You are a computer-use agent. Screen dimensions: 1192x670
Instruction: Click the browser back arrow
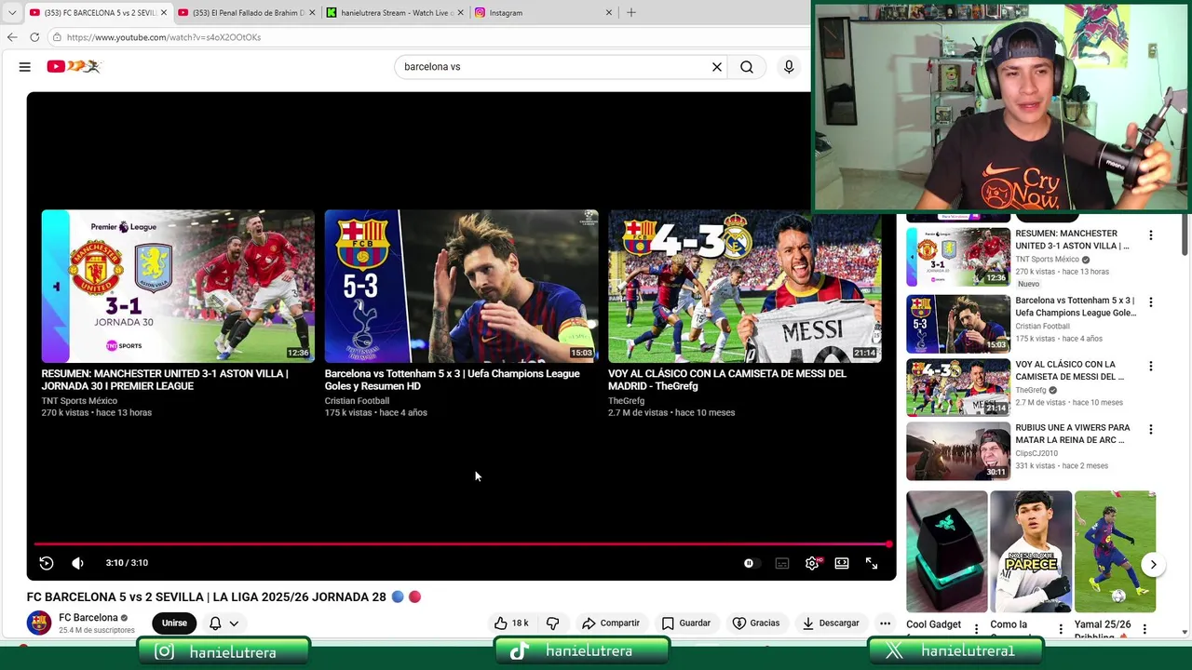click(x=12, y=37)
